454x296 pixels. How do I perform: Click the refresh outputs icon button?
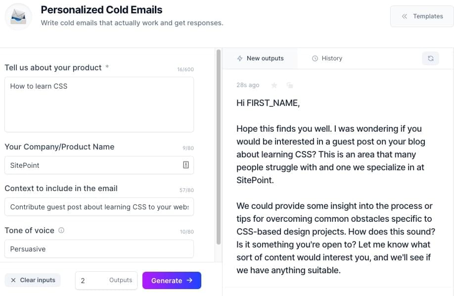430,58
